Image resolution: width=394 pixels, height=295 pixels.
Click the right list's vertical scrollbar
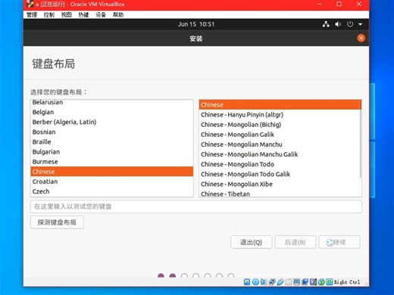click(361, 139)
